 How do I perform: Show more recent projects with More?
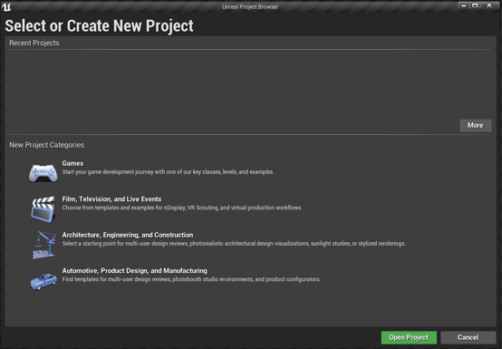click(x=476, y=125)
